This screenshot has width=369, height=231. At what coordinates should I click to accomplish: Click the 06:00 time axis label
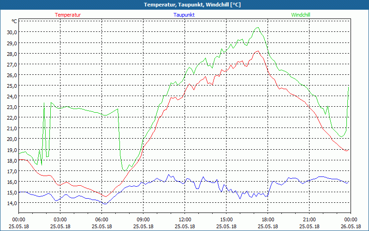(101, 220)
